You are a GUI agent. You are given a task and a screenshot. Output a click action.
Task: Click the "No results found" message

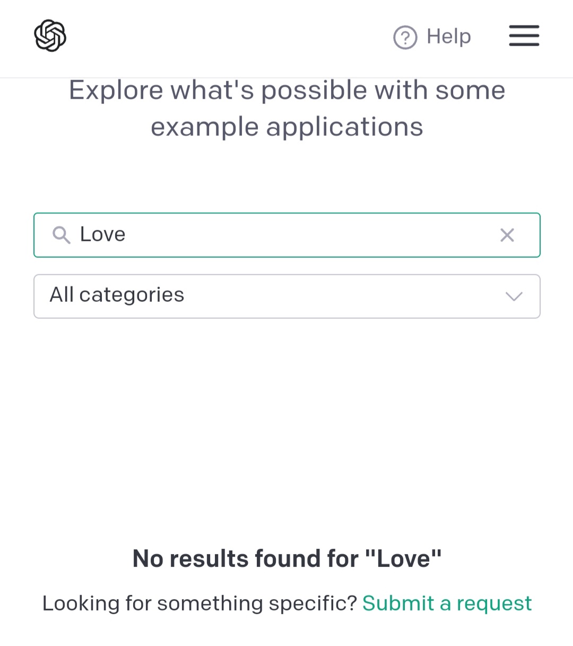[286, 558]
